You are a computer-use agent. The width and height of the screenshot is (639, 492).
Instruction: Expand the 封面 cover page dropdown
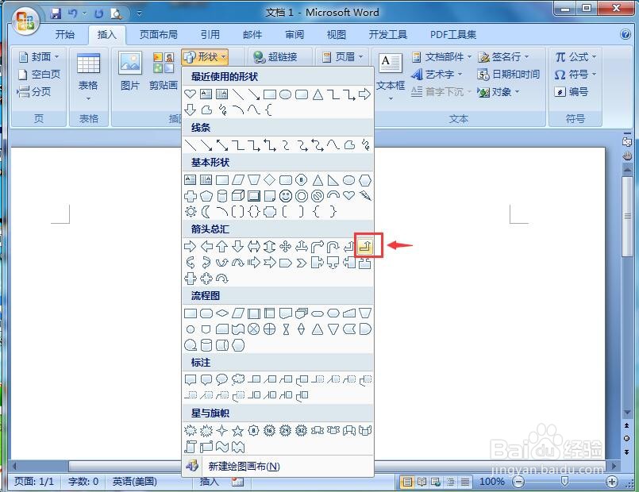tap(56, 56)
